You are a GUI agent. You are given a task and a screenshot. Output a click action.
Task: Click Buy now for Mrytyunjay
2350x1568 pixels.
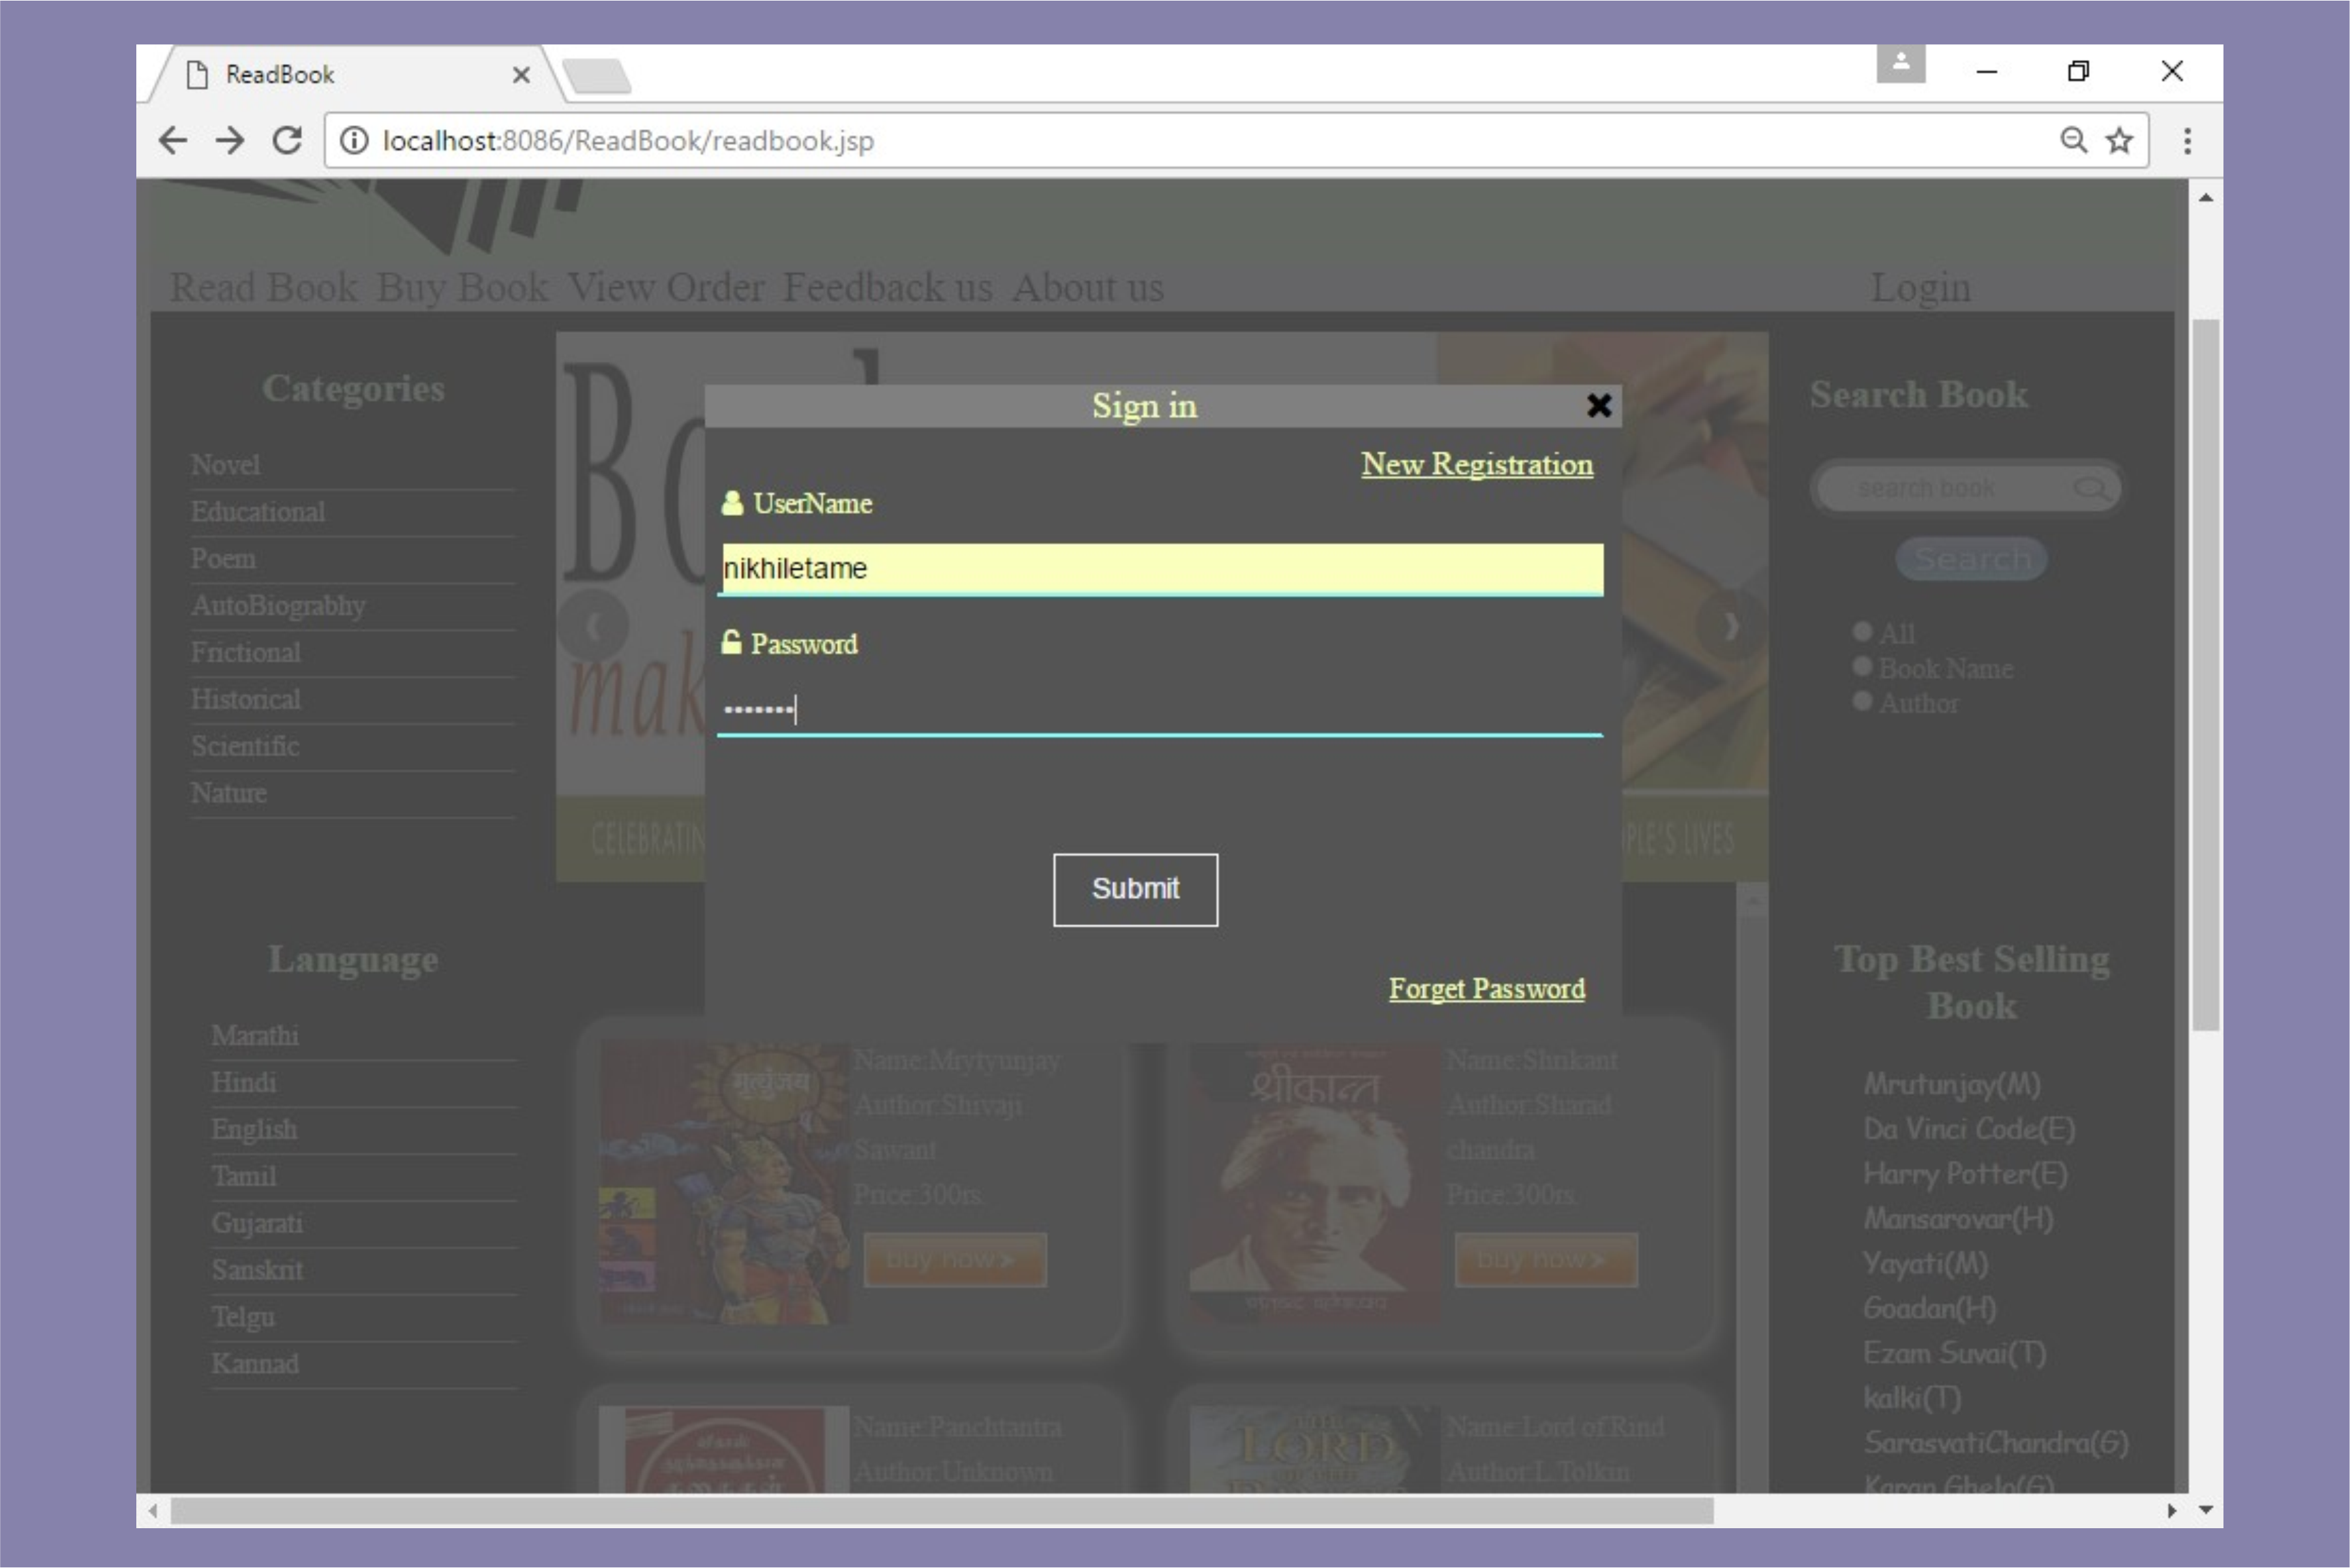tap(955, 1260)
